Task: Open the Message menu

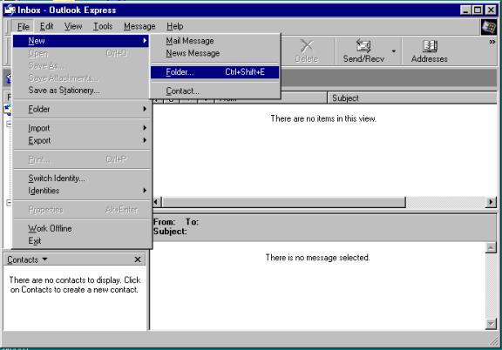Action: point(139,26)
